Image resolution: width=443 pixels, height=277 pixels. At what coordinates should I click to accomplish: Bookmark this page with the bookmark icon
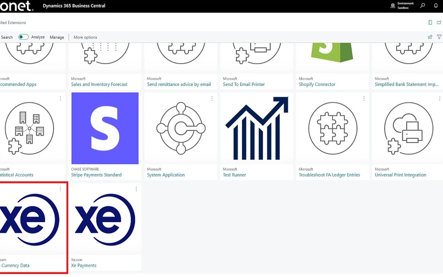[x=430, y=22]
